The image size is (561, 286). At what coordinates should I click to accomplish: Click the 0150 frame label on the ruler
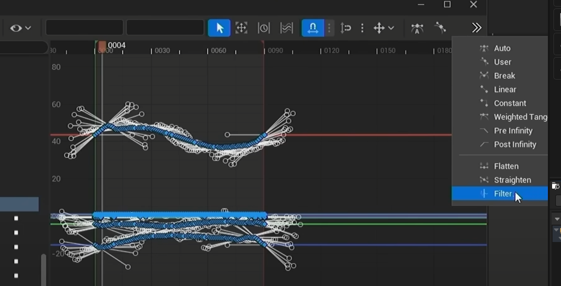pos(388,51)
